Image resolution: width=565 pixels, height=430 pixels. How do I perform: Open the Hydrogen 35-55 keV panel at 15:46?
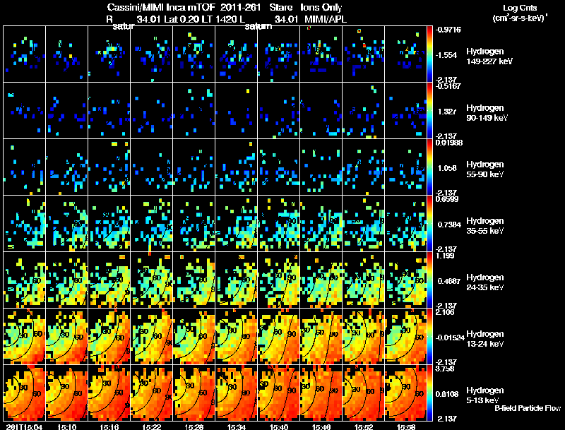tap(321, 224)
